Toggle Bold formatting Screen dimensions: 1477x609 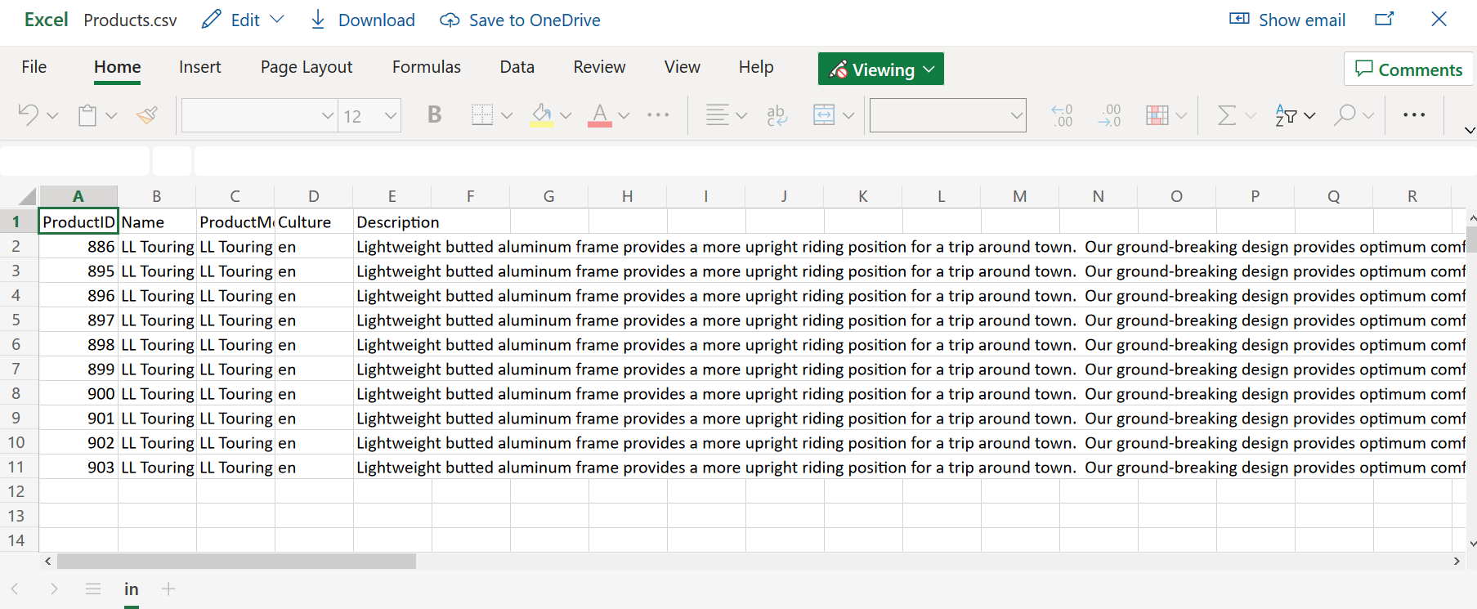click(434, 115)
